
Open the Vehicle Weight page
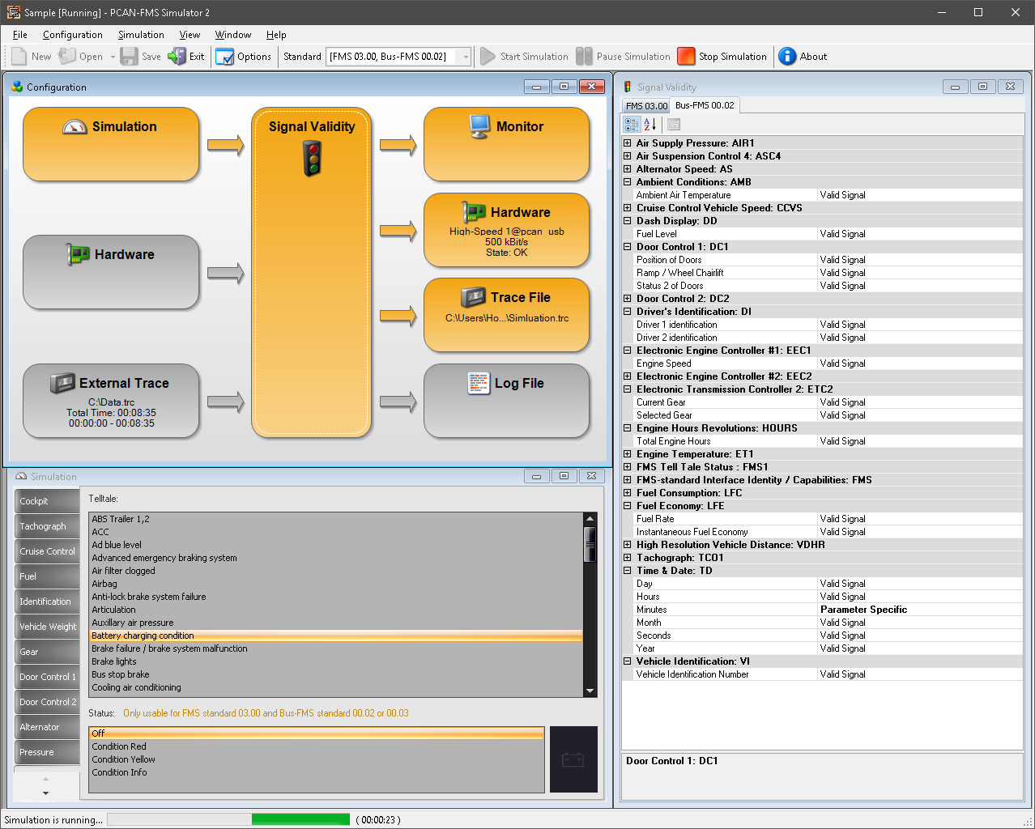47,627
